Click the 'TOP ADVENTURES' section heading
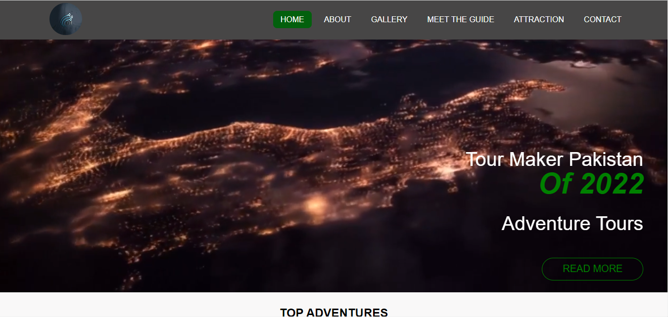Screen dimensions: 668x317 [x=334, y=312]
